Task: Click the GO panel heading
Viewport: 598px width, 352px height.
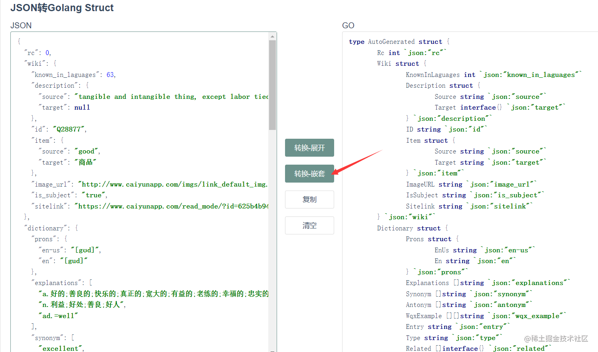Action: pos(348,26)
